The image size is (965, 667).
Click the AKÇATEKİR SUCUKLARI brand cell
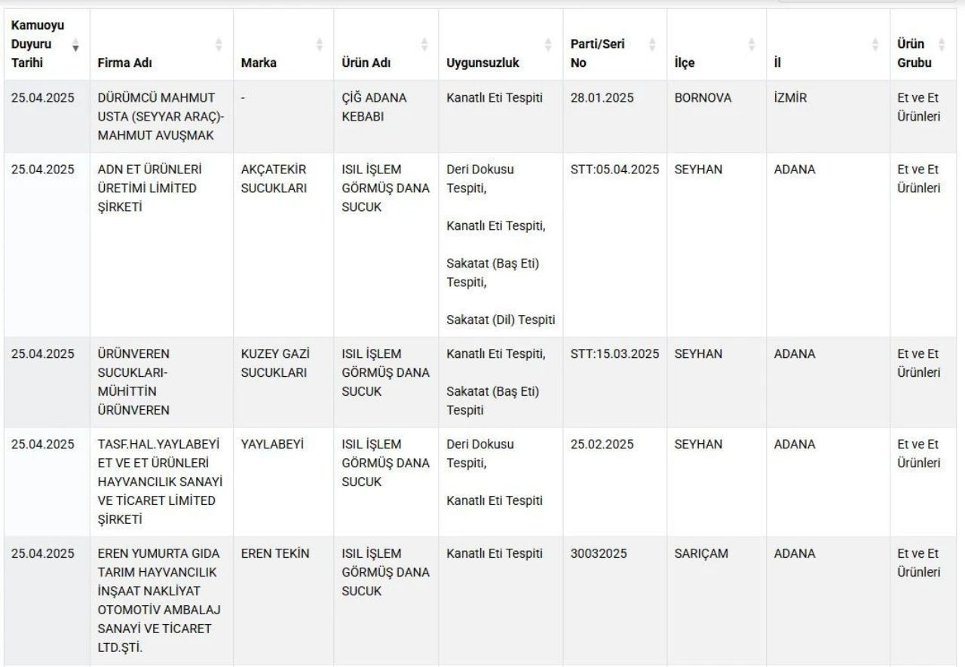[x=274, y=179]
